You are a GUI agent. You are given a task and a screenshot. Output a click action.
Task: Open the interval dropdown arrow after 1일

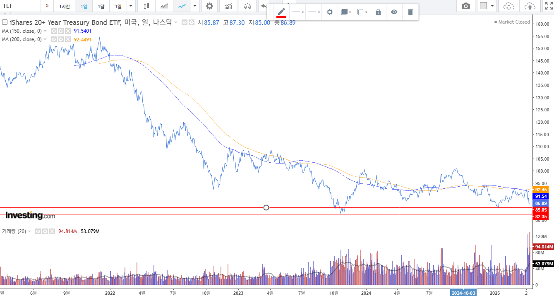[x=131, y=6]
